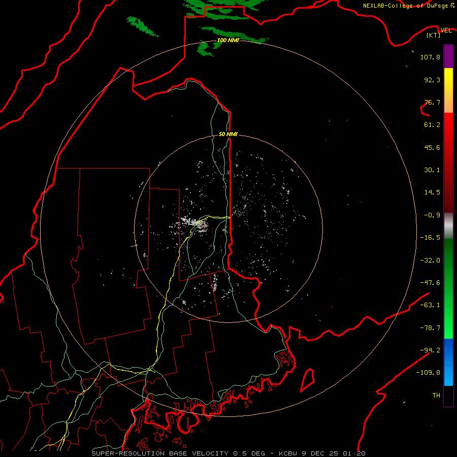Select the -94.2 velocity scale value
This screenshot has height=457, width=457.
[430, 350]
